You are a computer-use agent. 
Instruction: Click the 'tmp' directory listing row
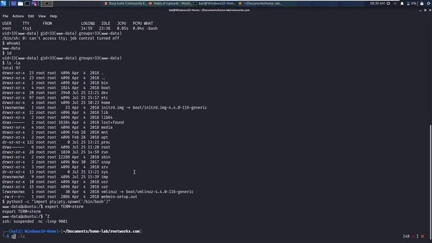click(55, 177)
